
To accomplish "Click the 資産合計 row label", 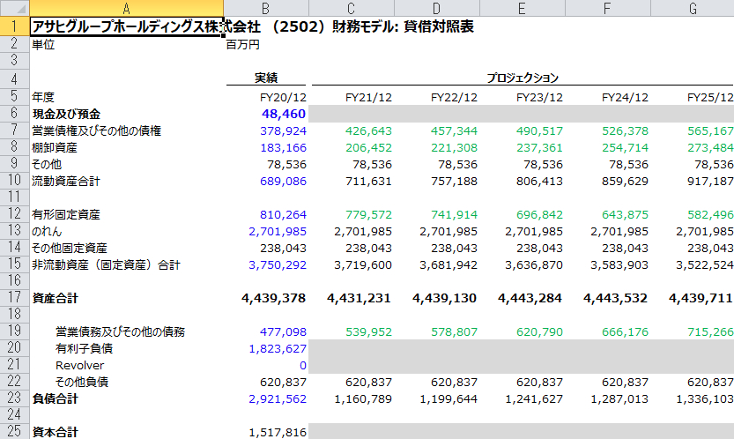I will (x=55, y=298).
